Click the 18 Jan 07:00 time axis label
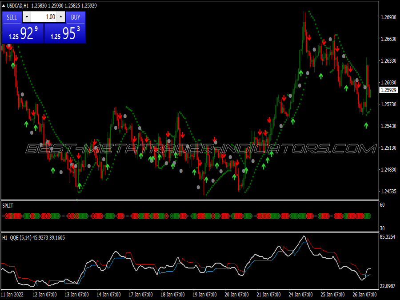 (x=172, y=295)
